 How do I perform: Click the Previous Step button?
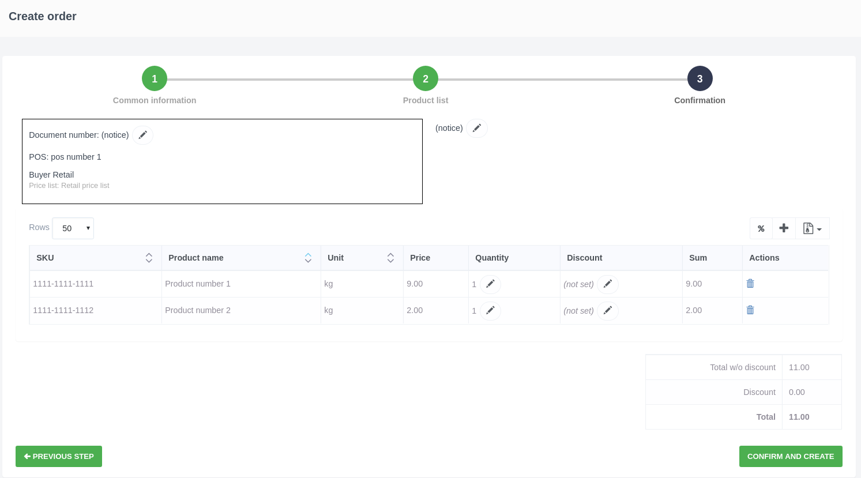point(59,456)
